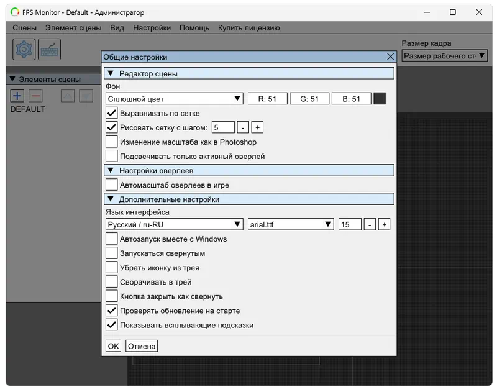Click FPS Monitor app logo in title bar
This screenshot has height=392, width=497.
click(x=15, y=12)
